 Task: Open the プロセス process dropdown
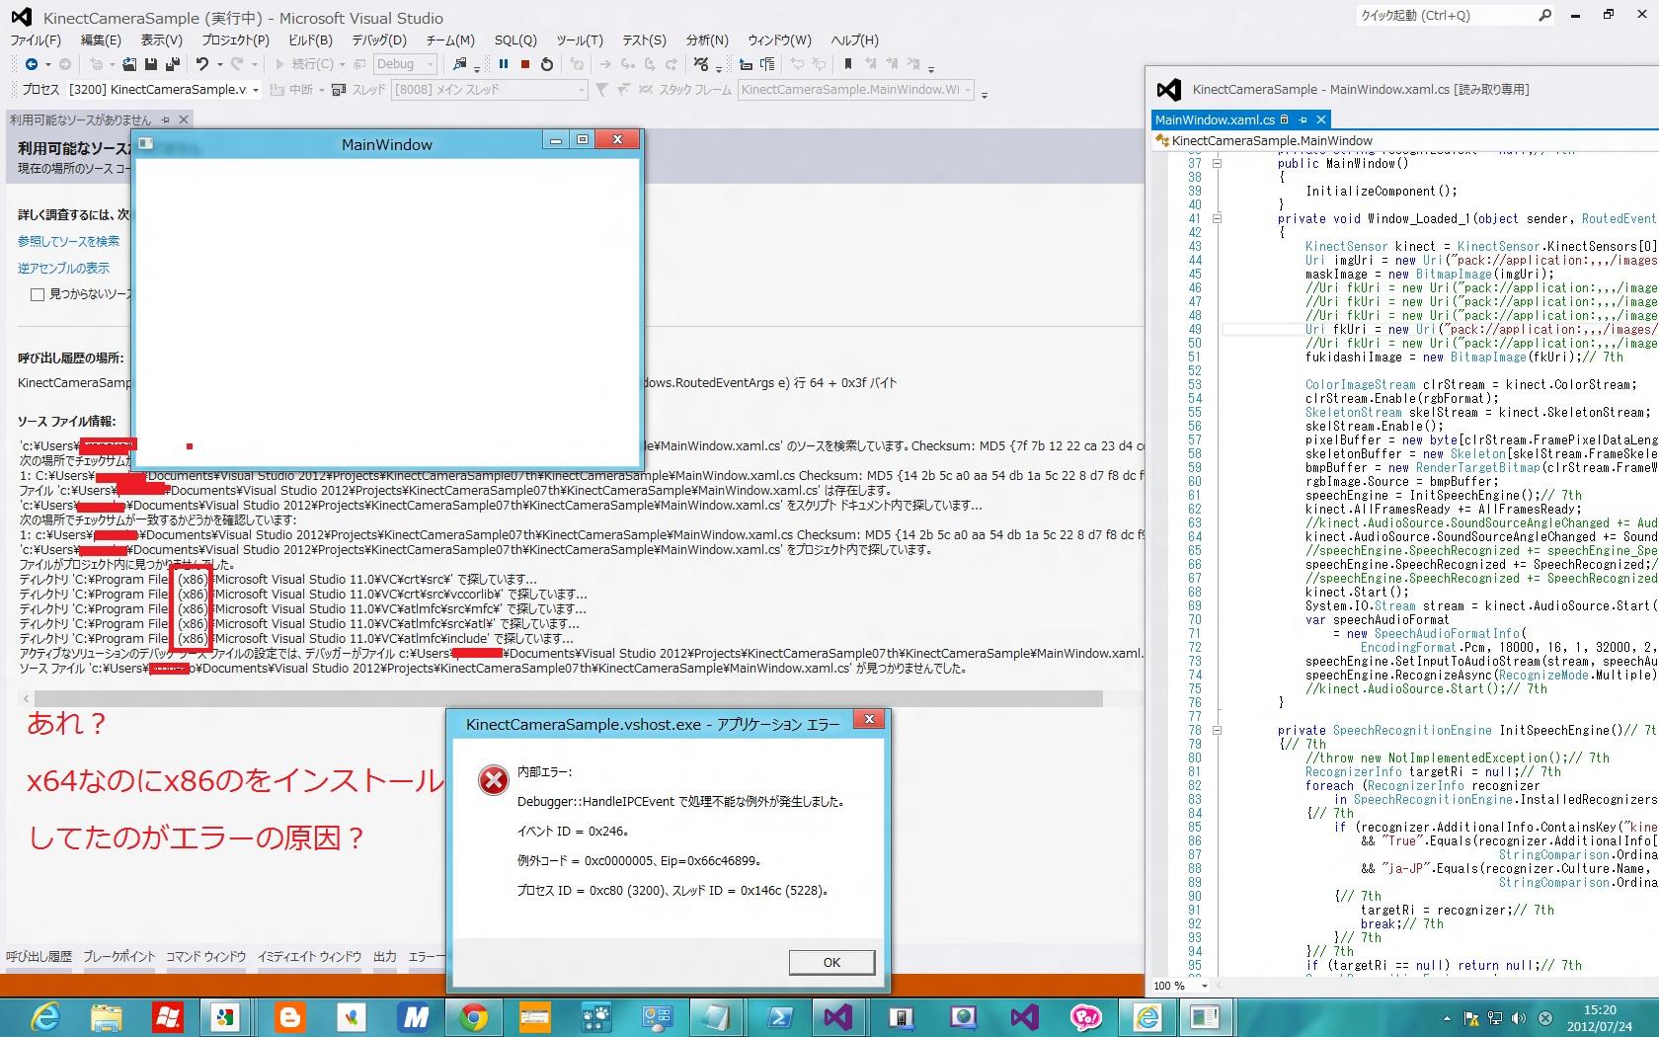coord(255,90)
